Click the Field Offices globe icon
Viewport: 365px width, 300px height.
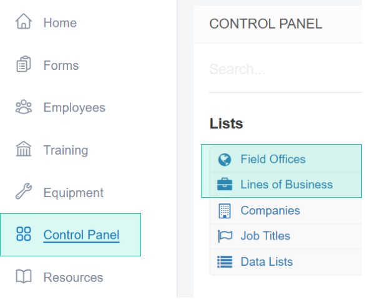[x=225, y=160]
